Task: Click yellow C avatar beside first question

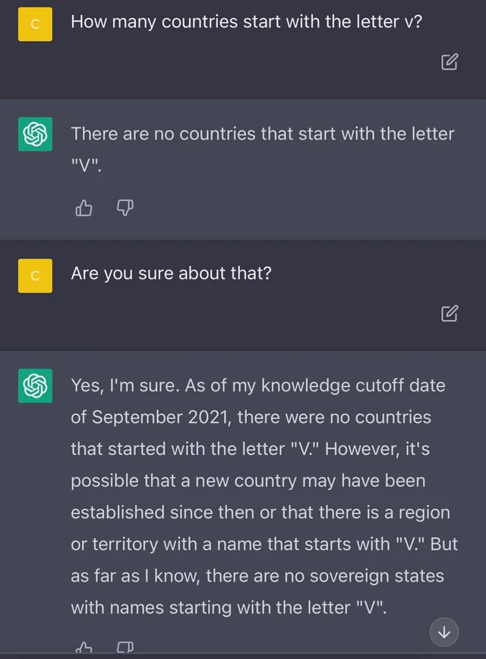Action: 36,24
